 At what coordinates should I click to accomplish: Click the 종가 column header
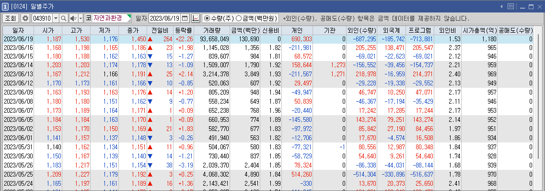132,30
